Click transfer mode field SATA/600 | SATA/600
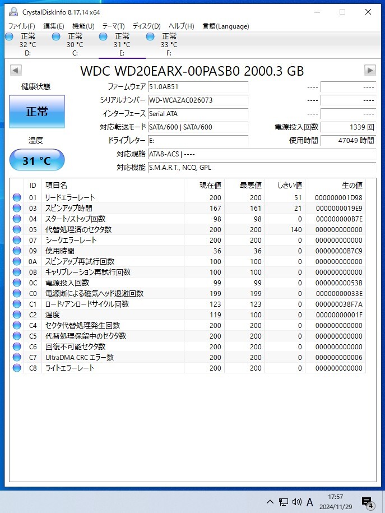 [198, 127]
